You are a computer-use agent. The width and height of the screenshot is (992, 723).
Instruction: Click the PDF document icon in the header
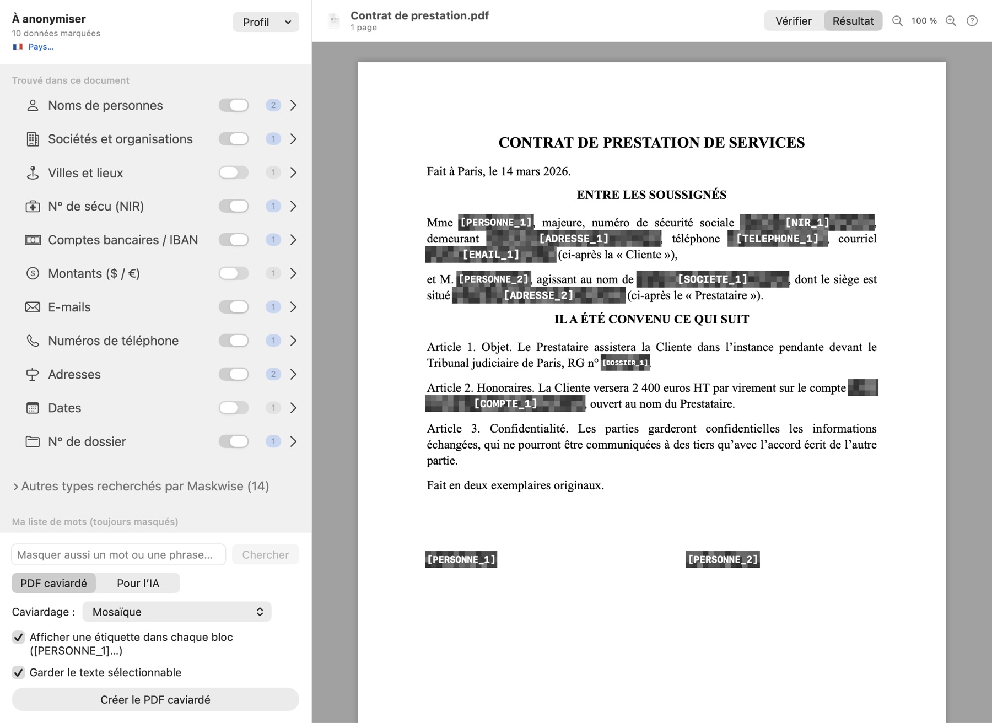point(333,21)
